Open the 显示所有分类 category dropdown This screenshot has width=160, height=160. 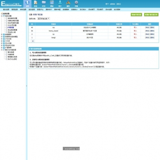tap(43, 19)
